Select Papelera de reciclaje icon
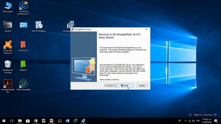The height and width of the screenshot is (124, 221). 8,67
